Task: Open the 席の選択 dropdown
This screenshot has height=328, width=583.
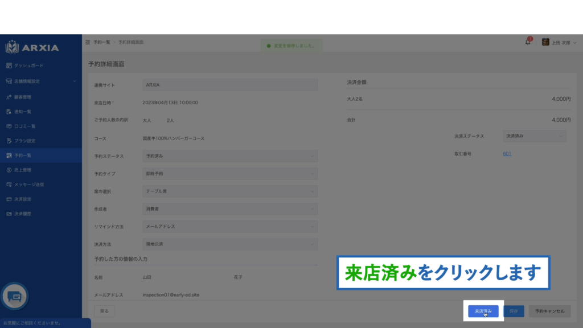Action: [x=230, y=192]
